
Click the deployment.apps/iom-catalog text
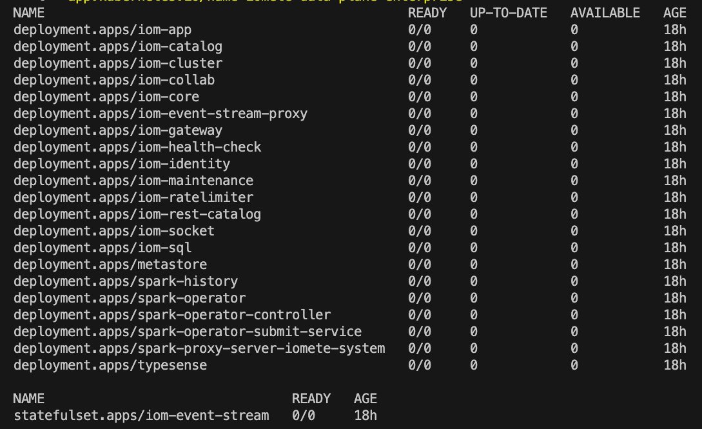(x=118, y=46)
